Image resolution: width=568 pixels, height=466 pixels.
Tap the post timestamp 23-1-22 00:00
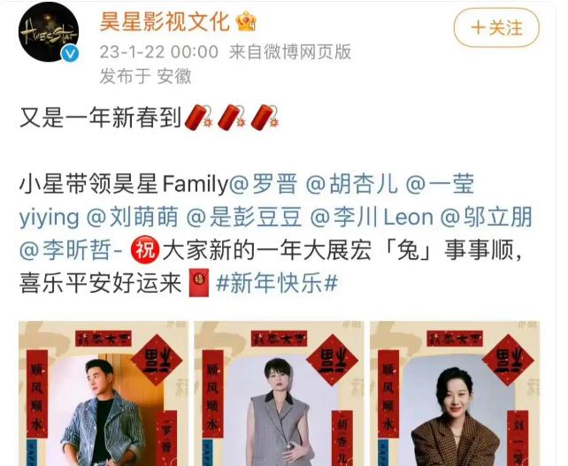pyautogui.click(x=159, y=52)
